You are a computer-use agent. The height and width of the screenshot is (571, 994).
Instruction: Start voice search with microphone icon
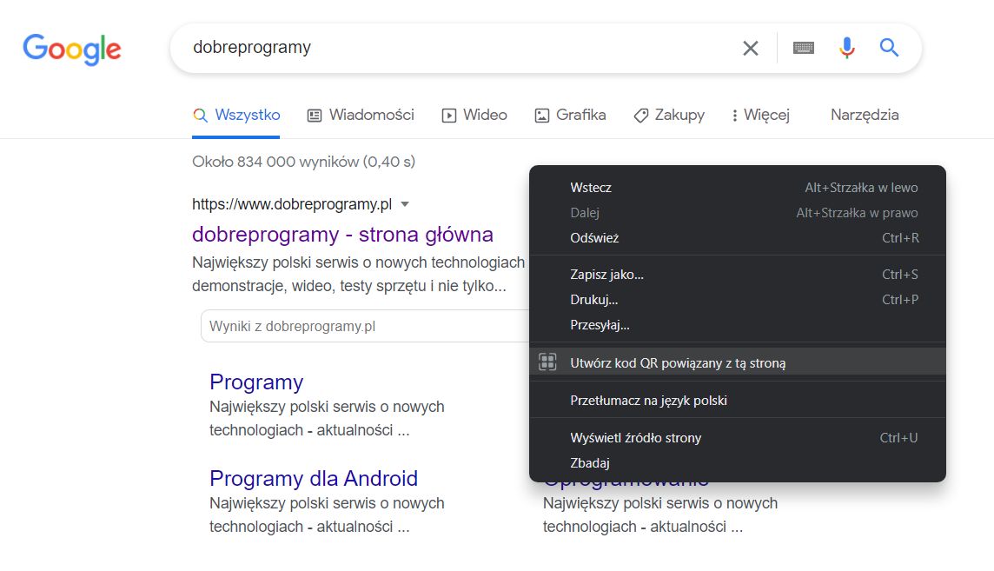[847, 48]
